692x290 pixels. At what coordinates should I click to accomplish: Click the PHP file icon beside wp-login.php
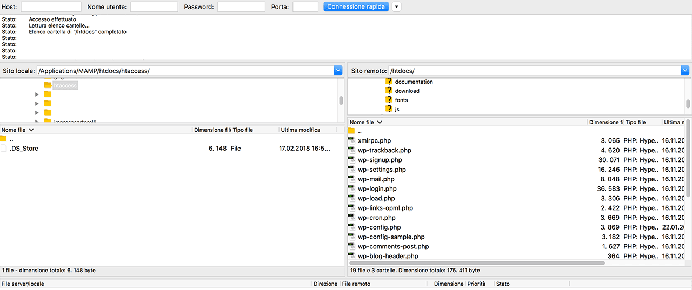click(x=351, y=188)
